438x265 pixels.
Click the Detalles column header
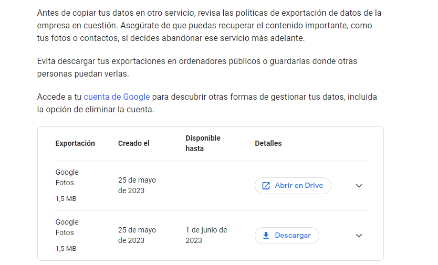268,143
